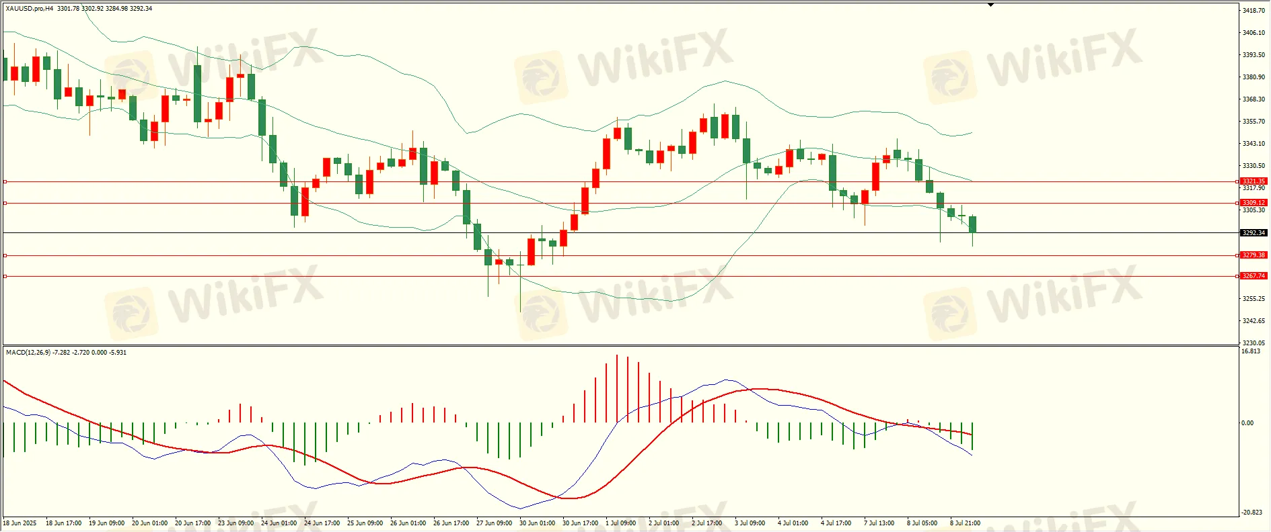Click the 16.813 MACD scale value

[x=1251, y=351]
